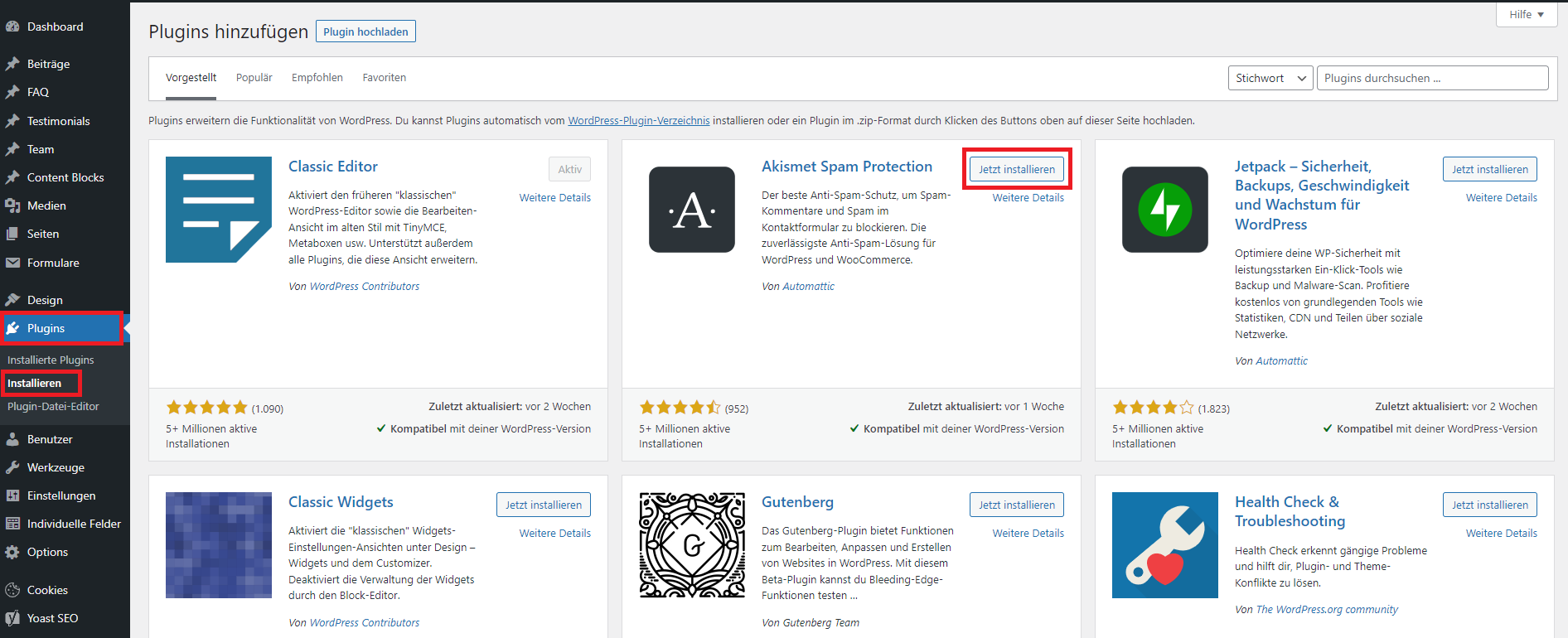Open Weitere Details for Classic Editor
The width and height of the screenshot is (1568, 638).
555,197
